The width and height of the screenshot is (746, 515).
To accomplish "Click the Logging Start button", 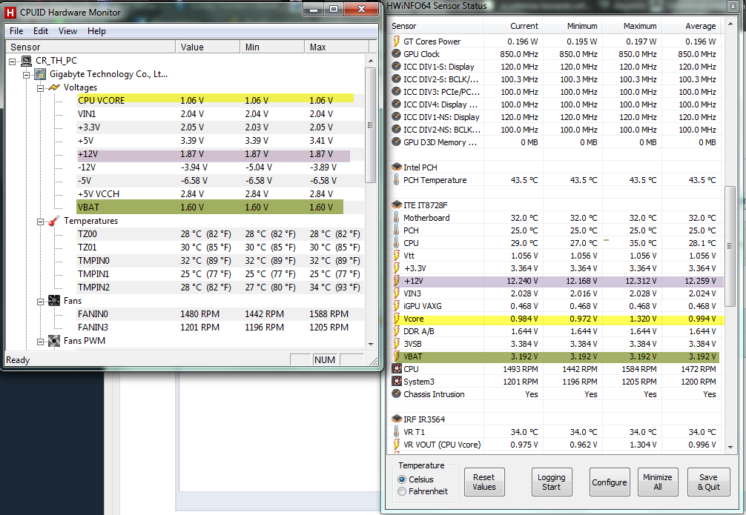I will pyautogui.click(x=552, y=482).
